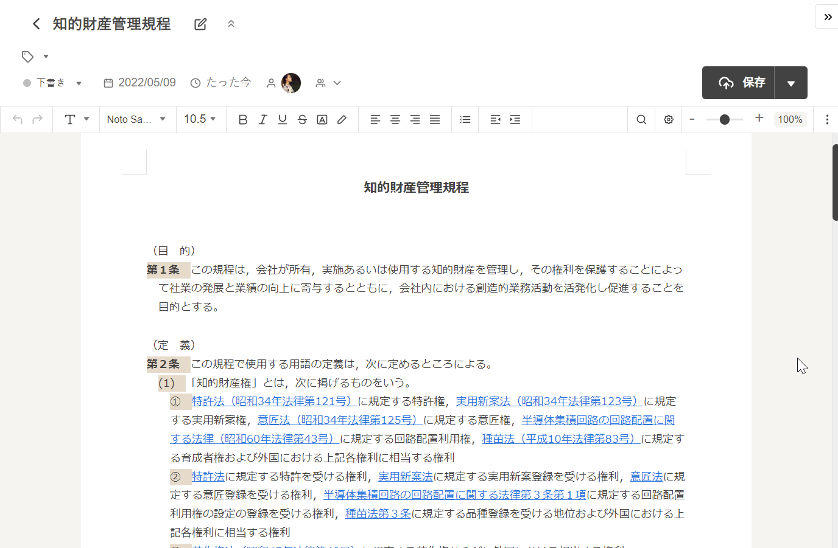Expand the shared members chevron
The width and height of the screenshot is (838, 548).
click(x=337, y=83)
